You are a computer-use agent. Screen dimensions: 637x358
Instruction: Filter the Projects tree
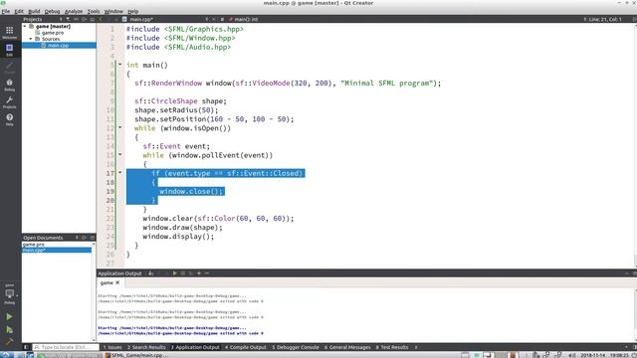tap(68, 19)
